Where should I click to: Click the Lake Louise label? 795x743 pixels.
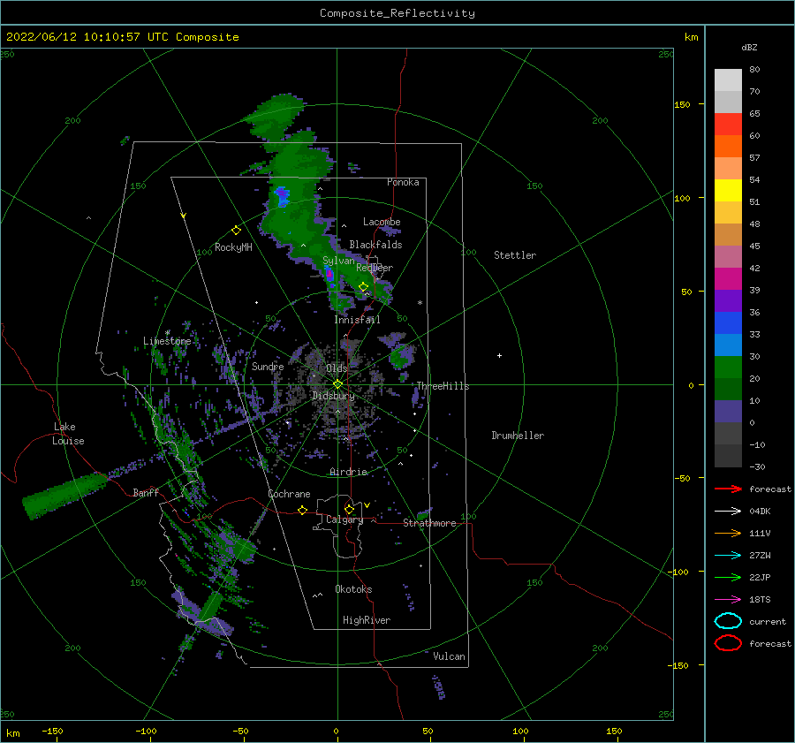click(68, 434)
